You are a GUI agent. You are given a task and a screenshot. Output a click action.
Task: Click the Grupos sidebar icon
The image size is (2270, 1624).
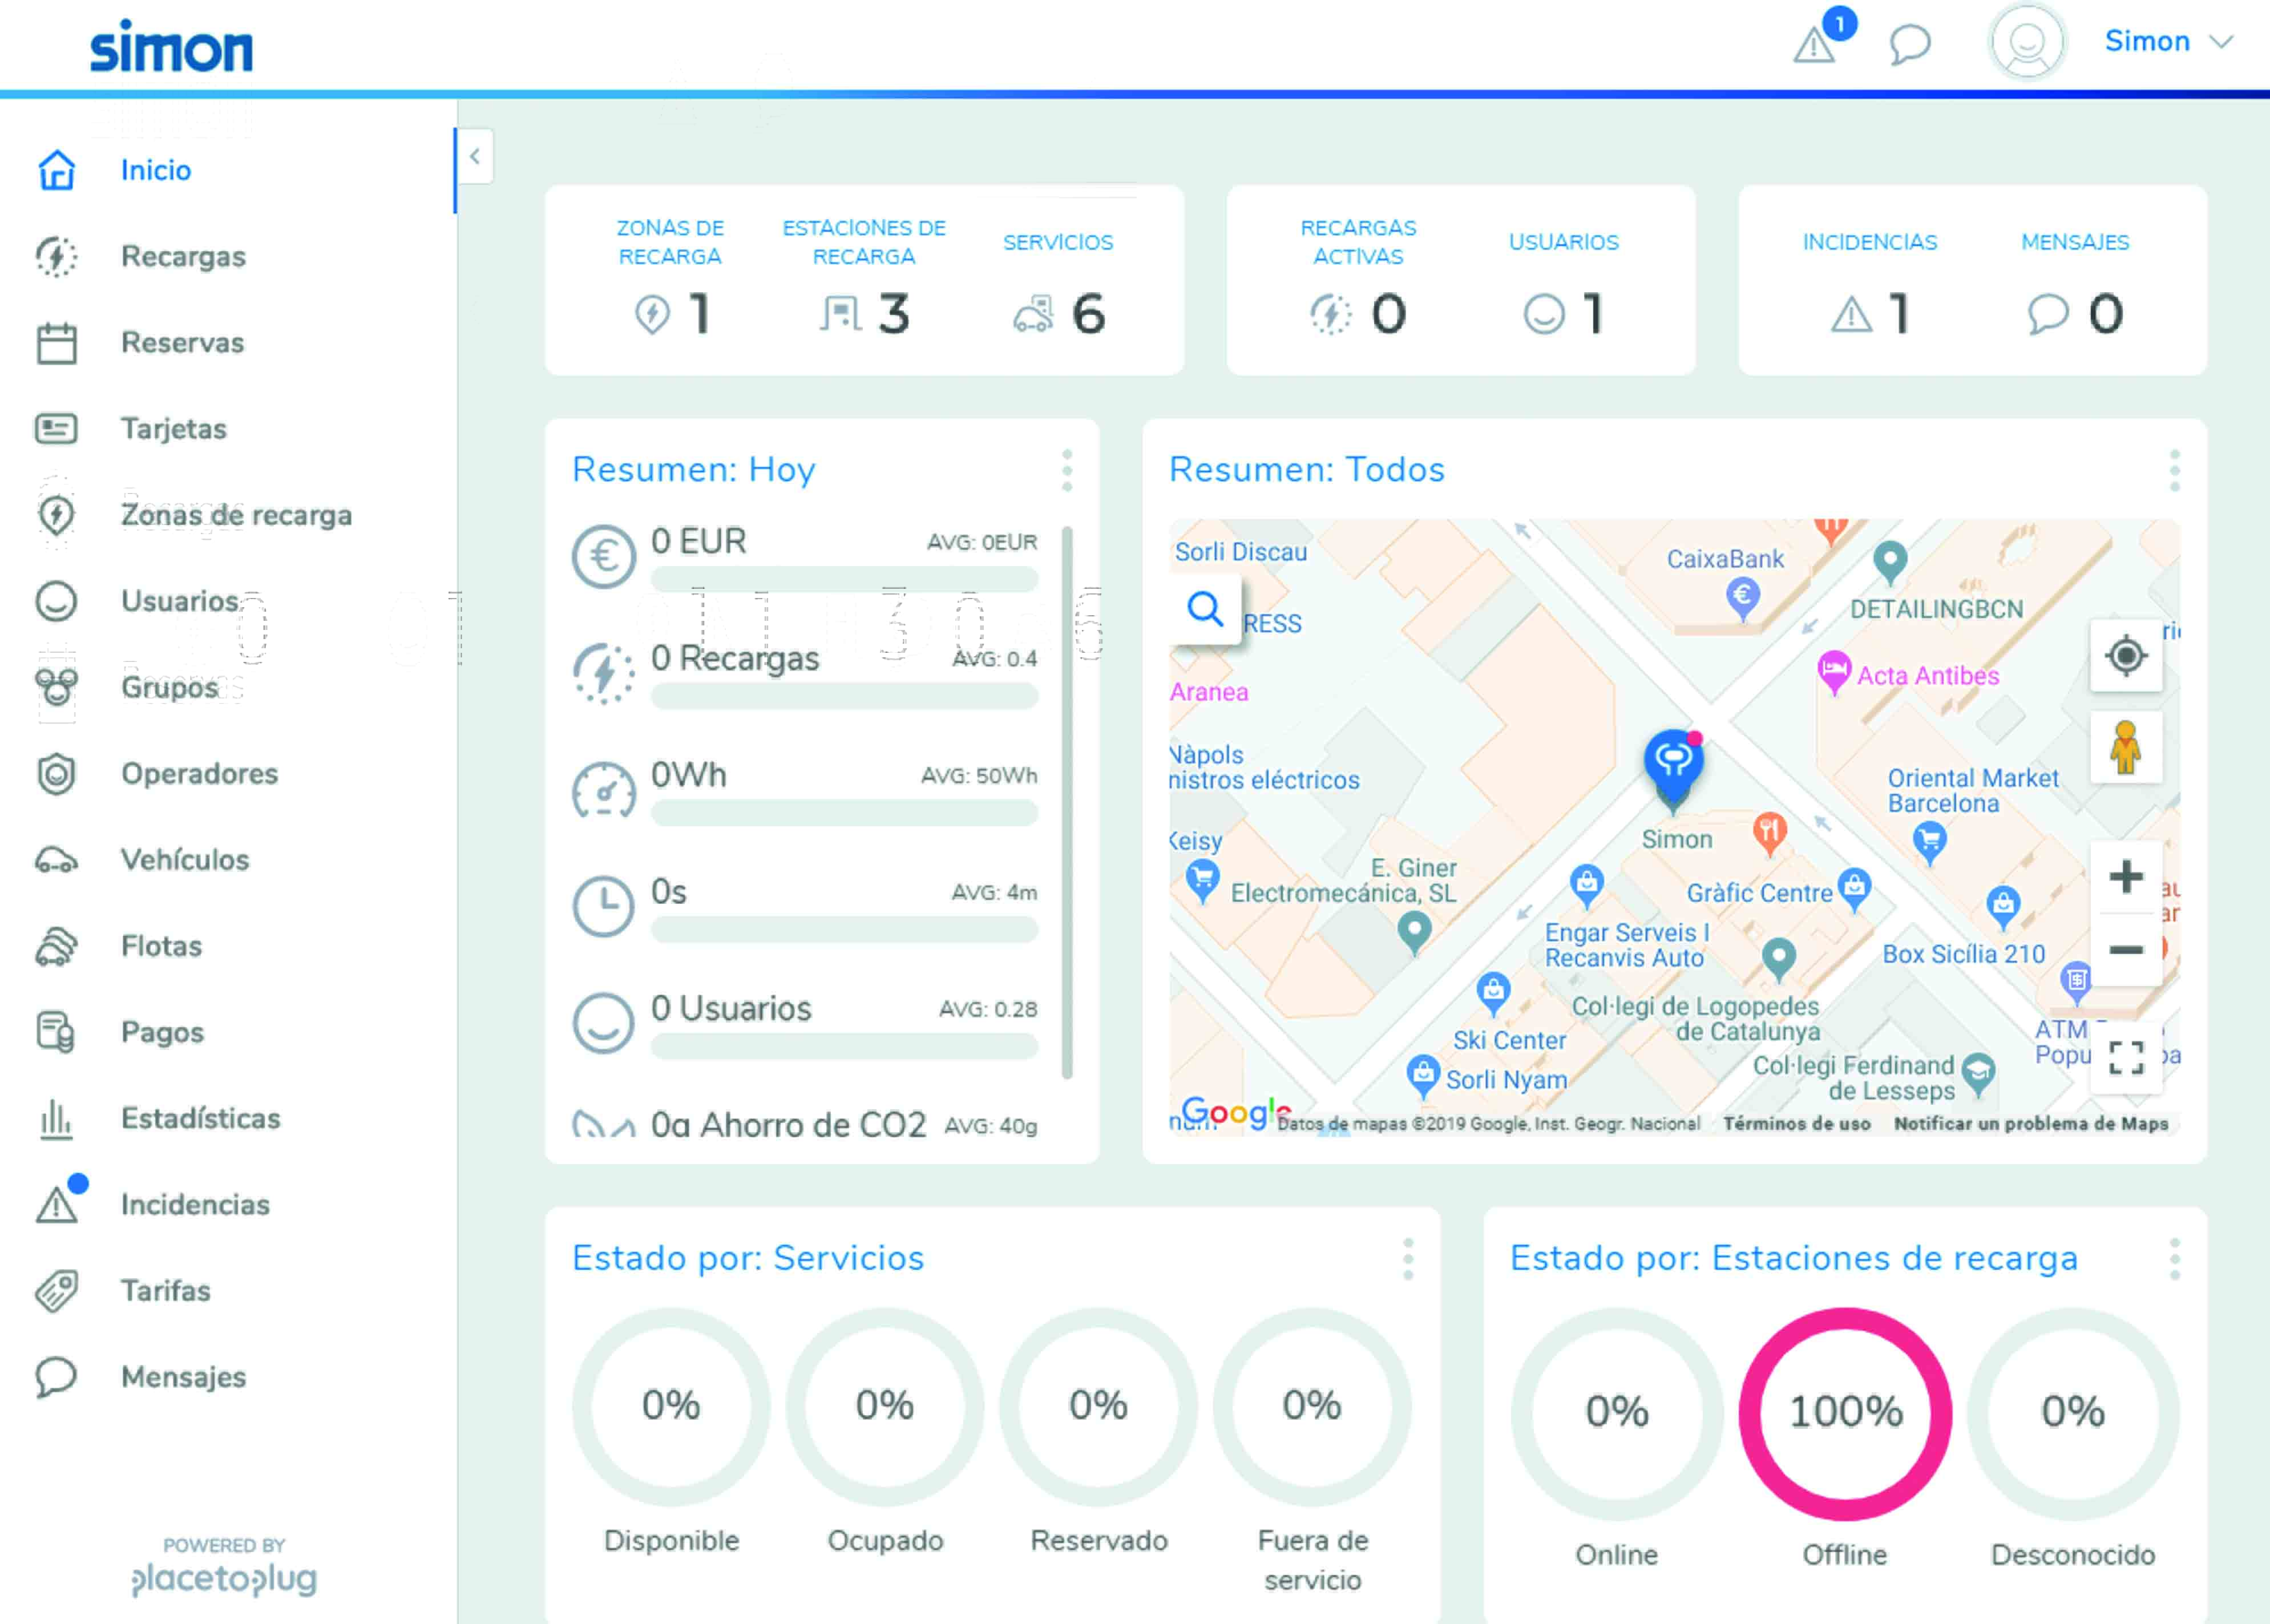click(x=56, y=687)
